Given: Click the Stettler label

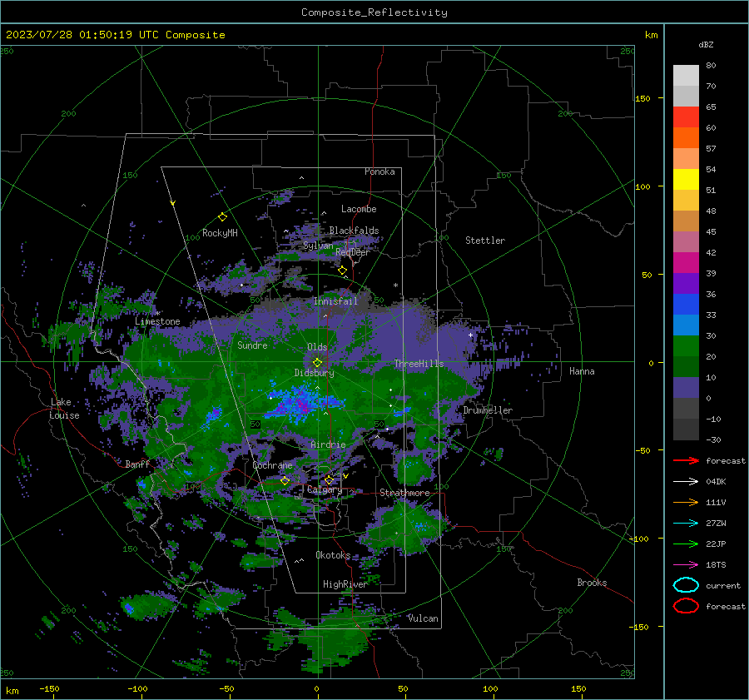Looking at the screenshot, I should (485, 241).
